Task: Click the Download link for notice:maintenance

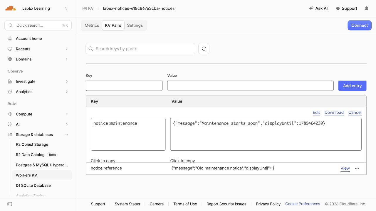Action: click(x=334, y=113)
